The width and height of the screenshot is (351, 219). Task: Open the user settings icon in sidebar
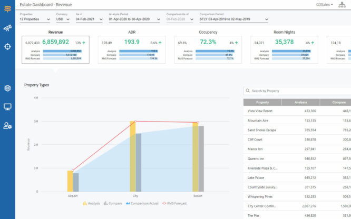[x=7, y=126]
